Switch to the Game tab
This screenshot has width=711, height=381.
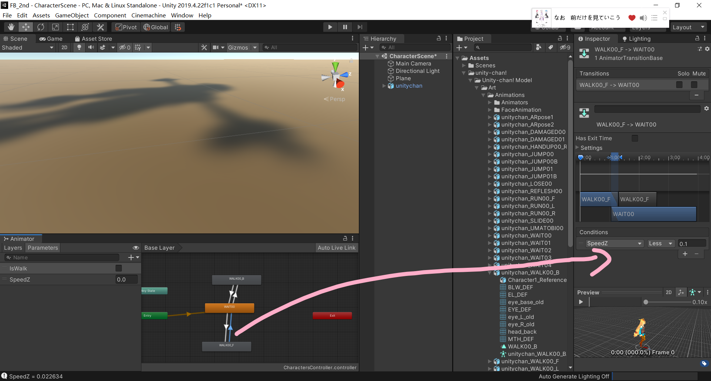(x=51, y=38)
